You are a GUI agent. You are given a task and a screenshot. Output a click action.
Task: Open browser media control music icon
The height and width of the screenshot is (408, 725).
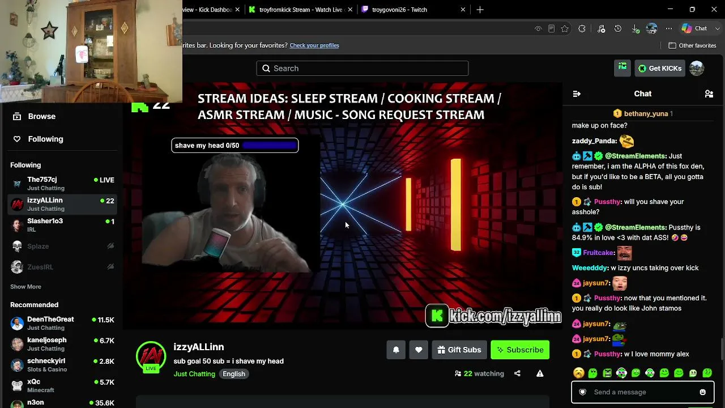coord(602,29)
